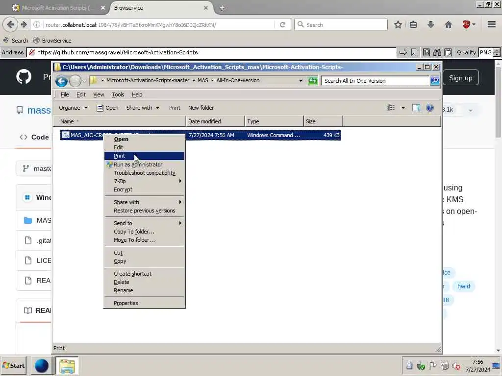This screenshot has height=376, width=502.
Task: Click the BrowService Go arrow icon
Action: coord(403,52)
